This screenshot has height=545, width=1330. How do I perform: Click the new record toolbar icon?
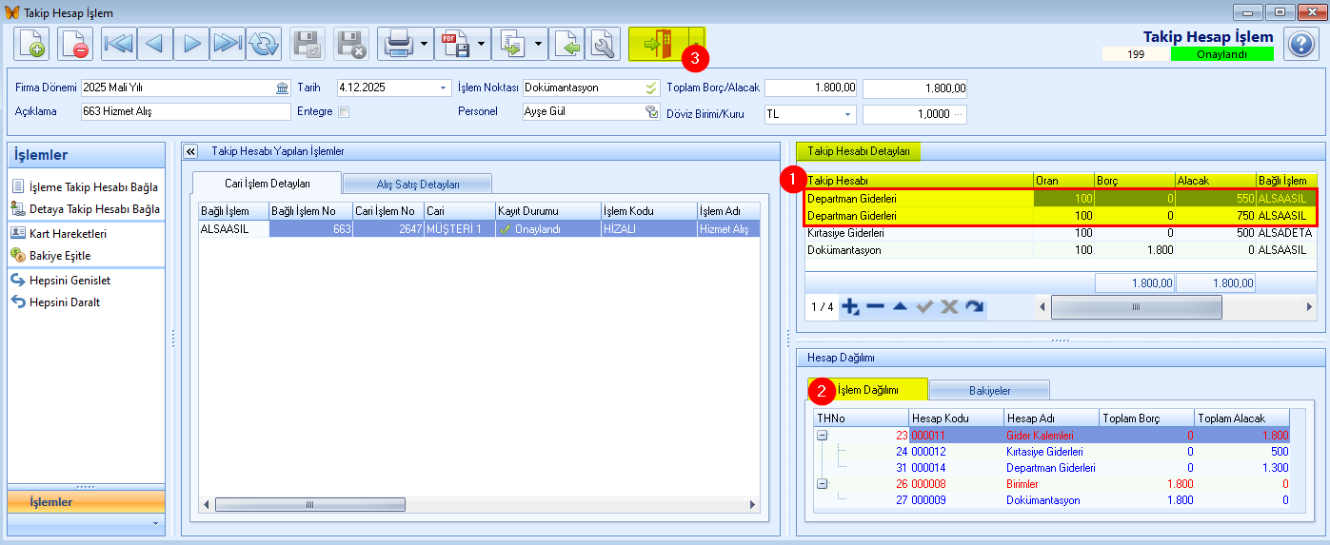coord(31,44)
